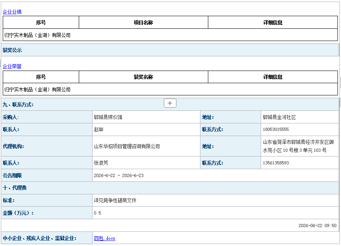Click the 中小企业、残疾人企业、监狱企业 label
The height and width of the screenshot is (246, 341).
pos(39,238)
